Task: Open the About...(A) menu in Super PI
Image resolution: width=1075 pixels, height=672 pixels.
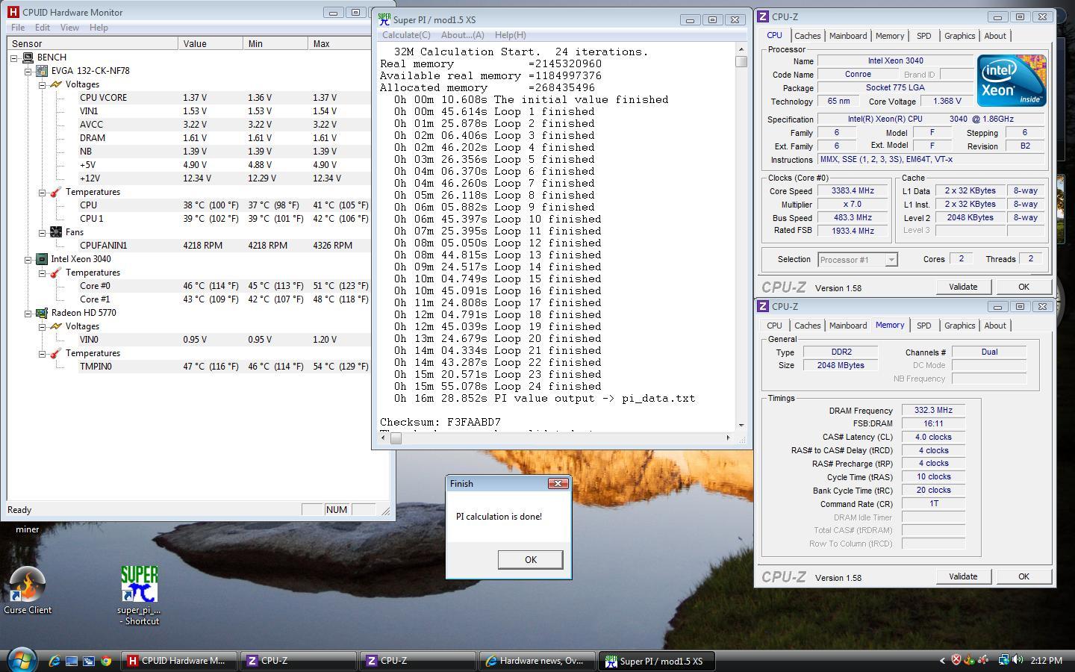Action: point(462,35)
